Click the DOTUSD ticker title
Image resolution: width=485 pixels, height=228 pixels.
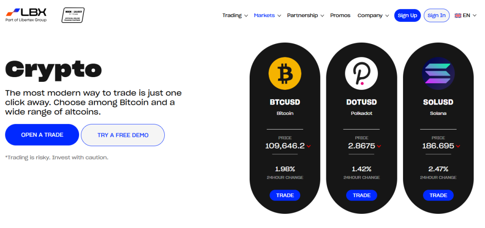pos(361,102)
